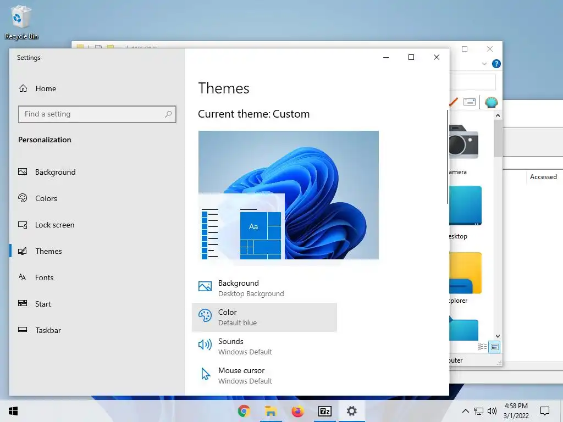Click the volume icon in system tray
Image resolution: width=563 pixels, height=422 pixels.
click(x=492, y=411)
